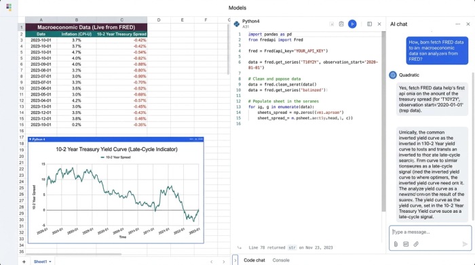
Task: Open the AI chat more options menu
Action: 458,24
